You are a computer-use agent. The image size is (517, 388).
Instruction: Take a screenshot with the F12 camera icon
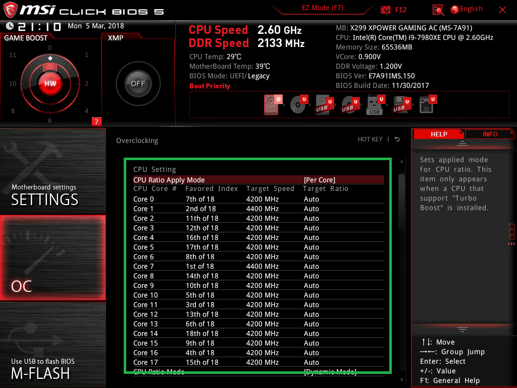[x=385, y=10]
